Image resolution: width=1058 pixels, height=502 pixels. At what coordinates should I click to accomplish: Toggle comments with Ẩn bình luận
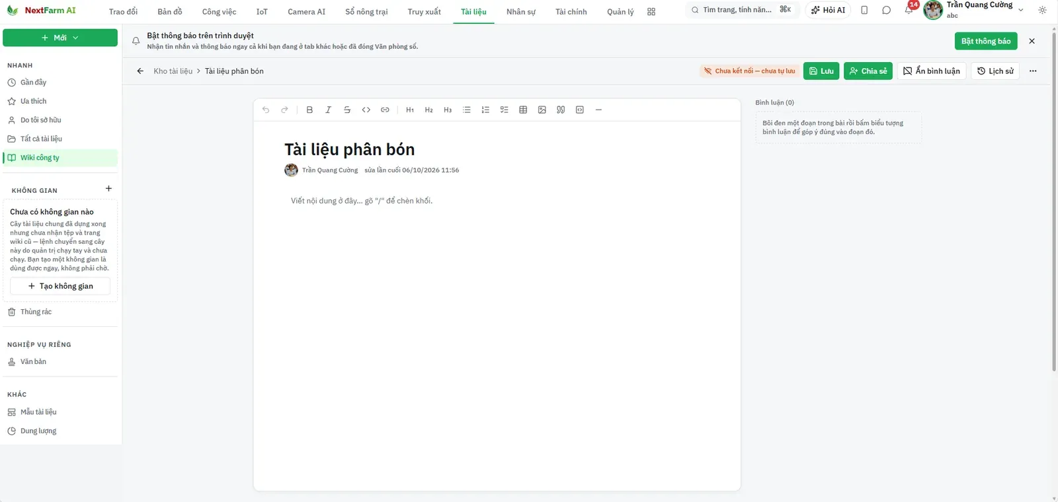coord(932,71)
